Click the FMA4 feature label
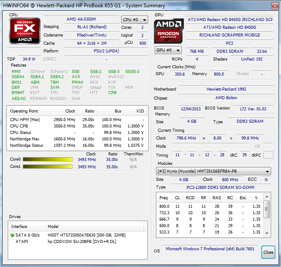Viewport: 281px width, 267px height. coord(77,82)
